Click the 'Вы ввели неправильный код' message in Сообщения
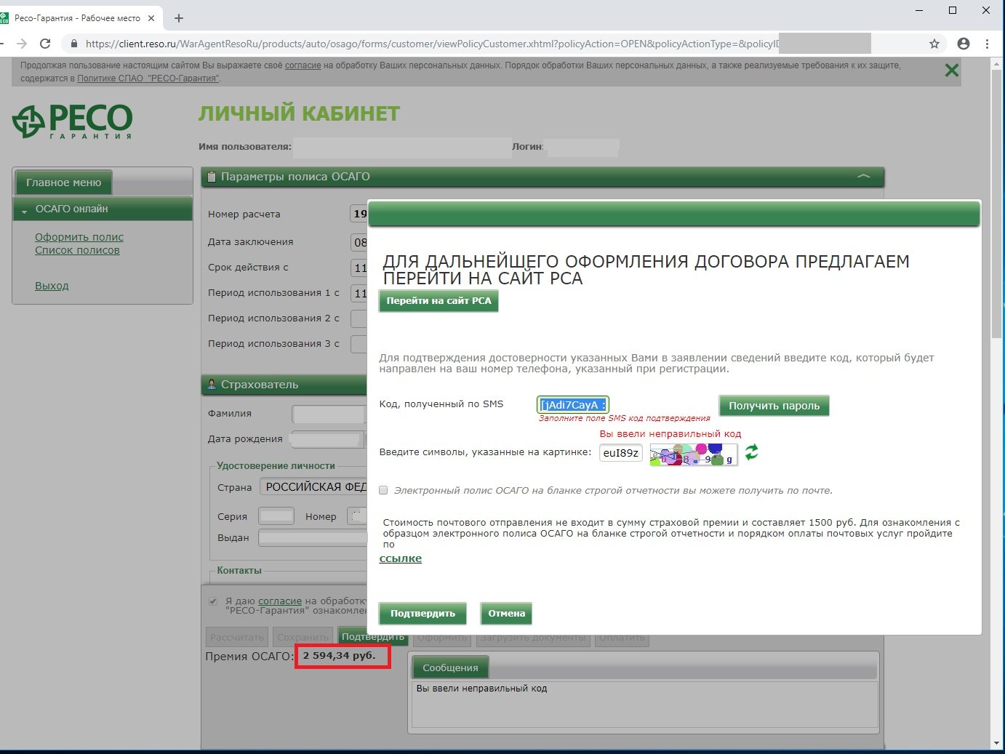This screenshot has height=754, width=1005. (x=482, y=688)
